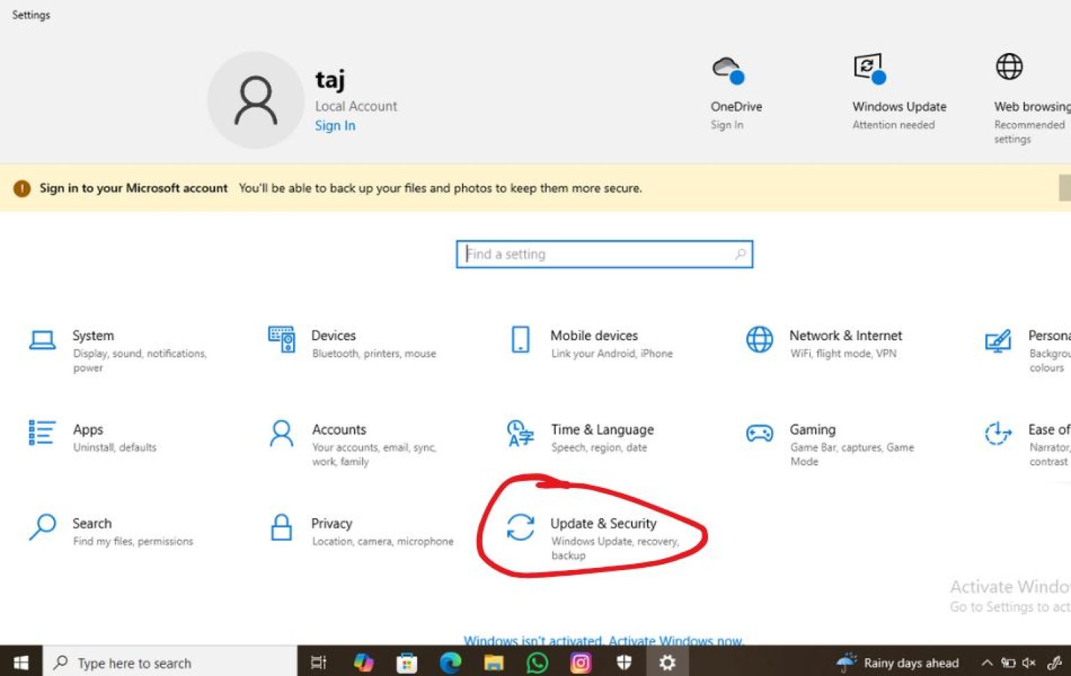Viewport: 1071px width, 676px height.
Task: Select the Apps list icon
Action: [x=42, y=432]
